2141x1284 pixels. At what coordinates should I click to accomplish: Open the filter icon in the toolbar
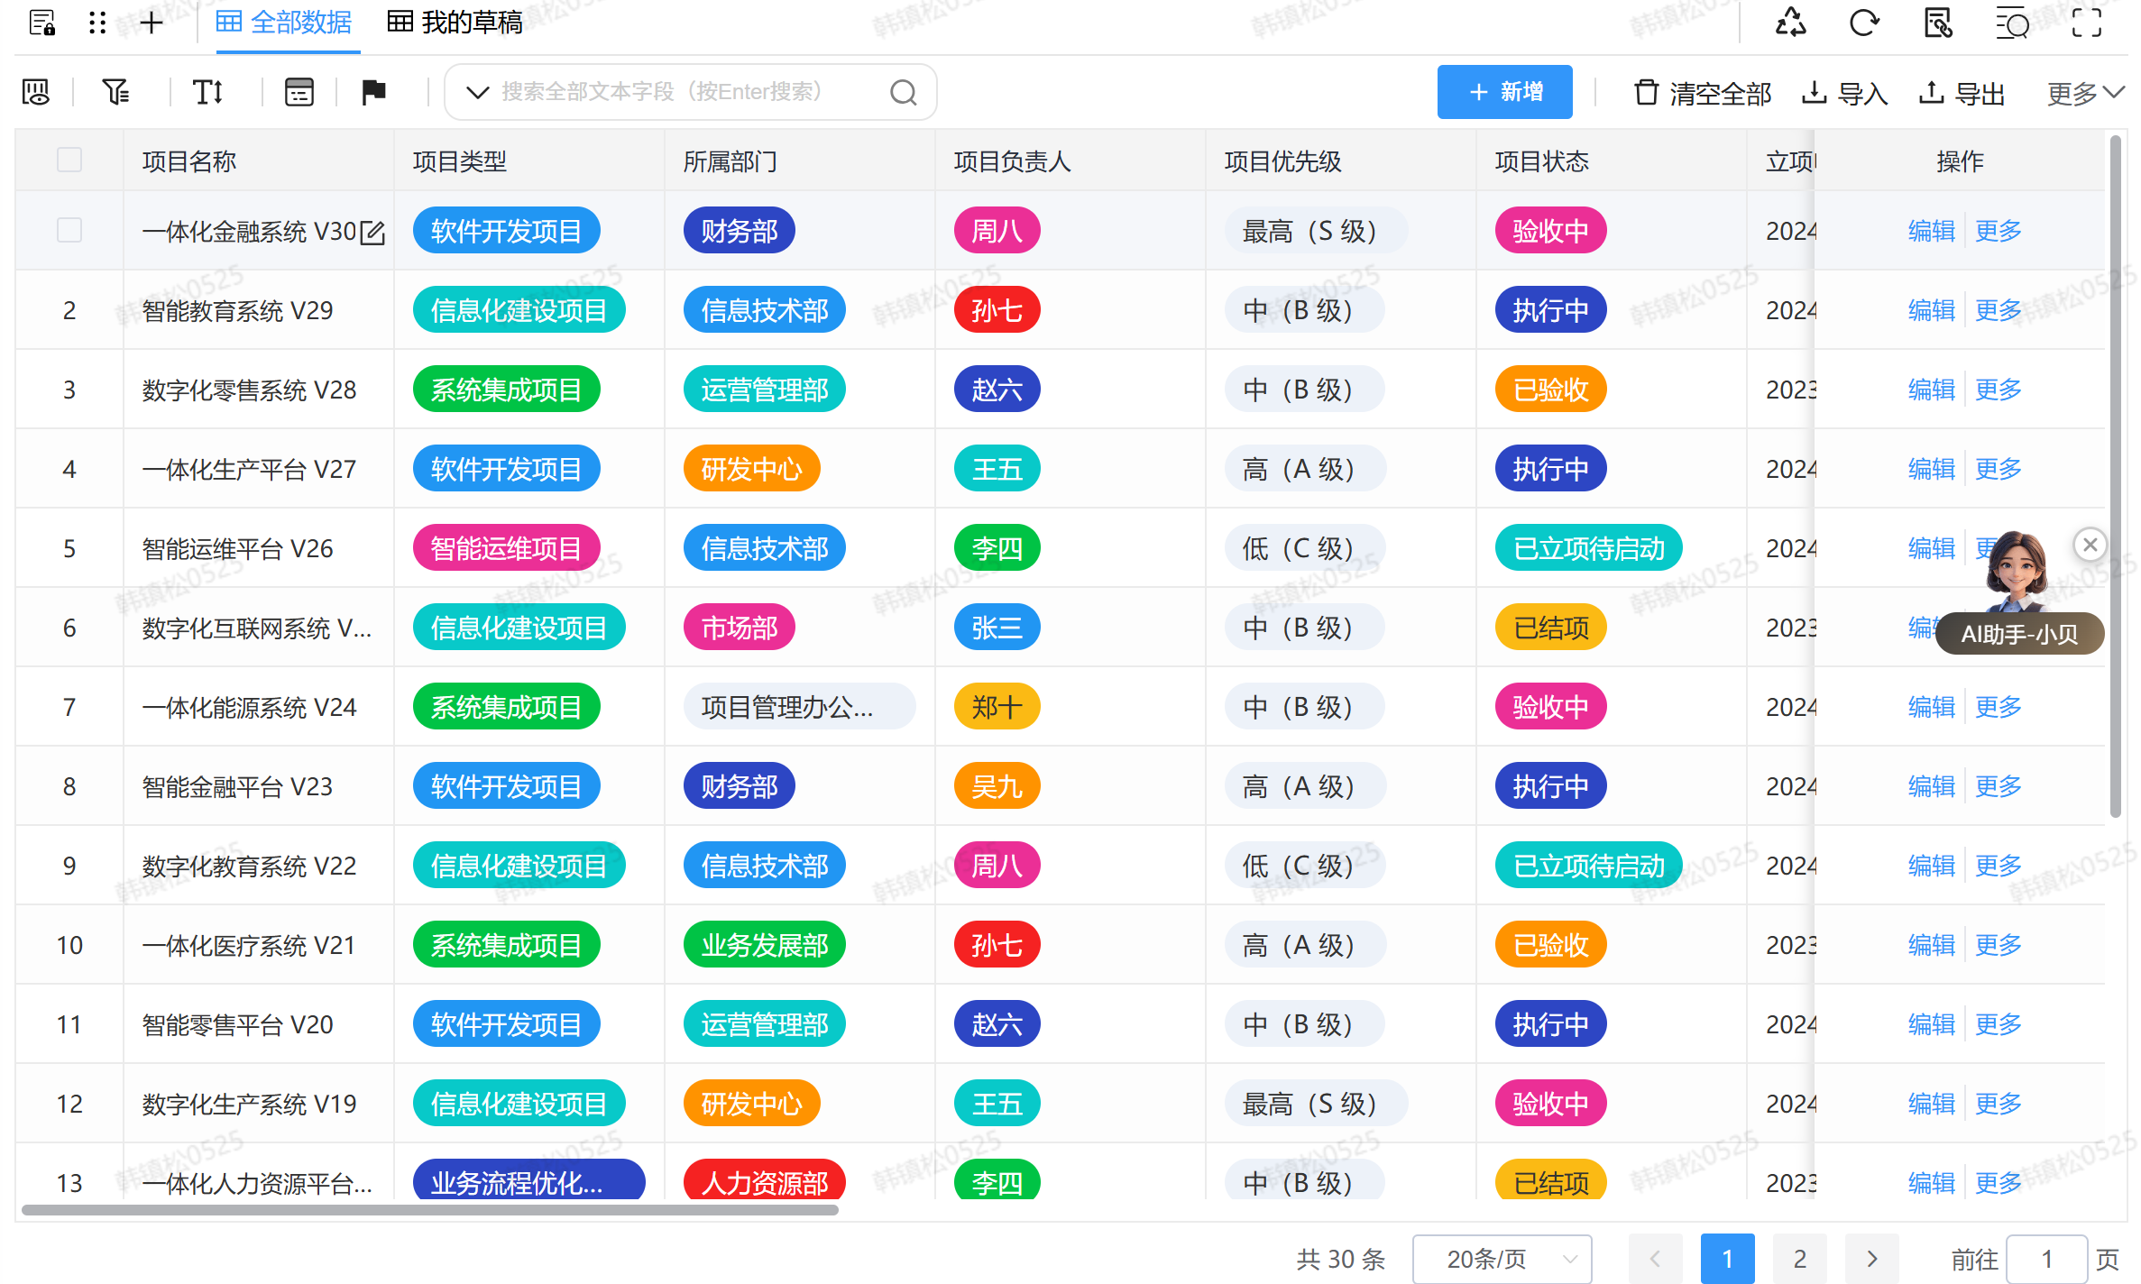tap(115, 92)
